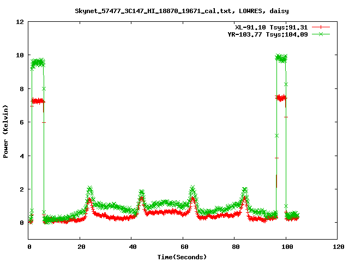Click the Time(Seconds) axis label
349x262 pixels.
182,257
